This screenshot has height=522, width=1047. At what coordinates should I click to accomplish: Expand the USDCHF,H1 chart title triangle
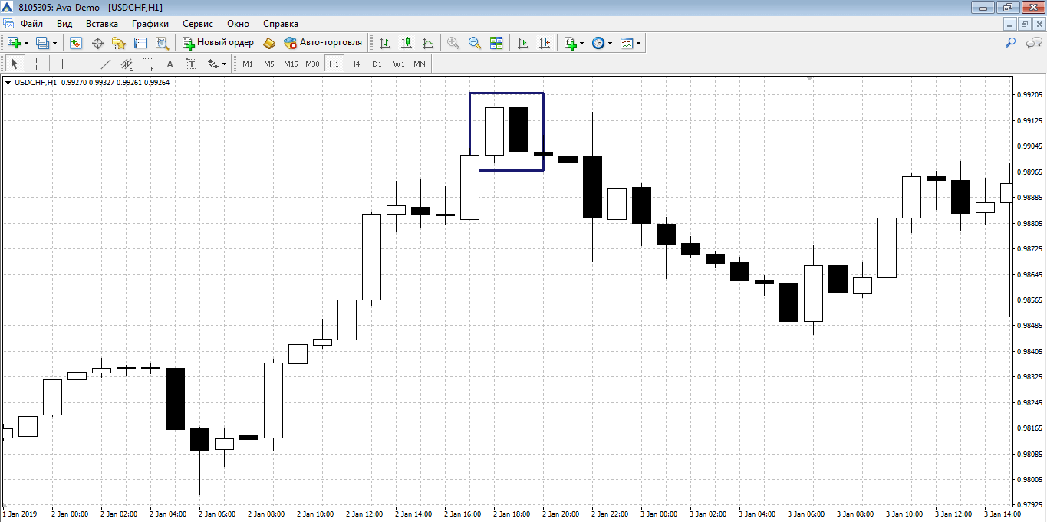click(x=8, y=82)
